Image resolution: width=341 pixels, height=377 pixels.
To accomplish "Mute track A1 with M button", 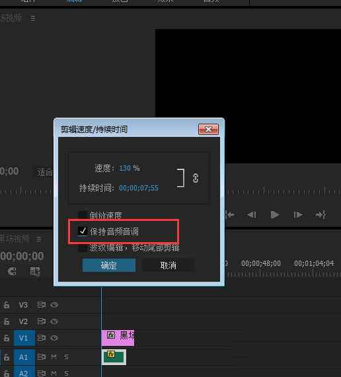I will tap(54, 356).
